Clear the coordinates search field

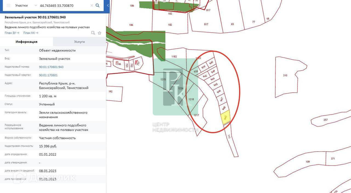coord(92,5)
